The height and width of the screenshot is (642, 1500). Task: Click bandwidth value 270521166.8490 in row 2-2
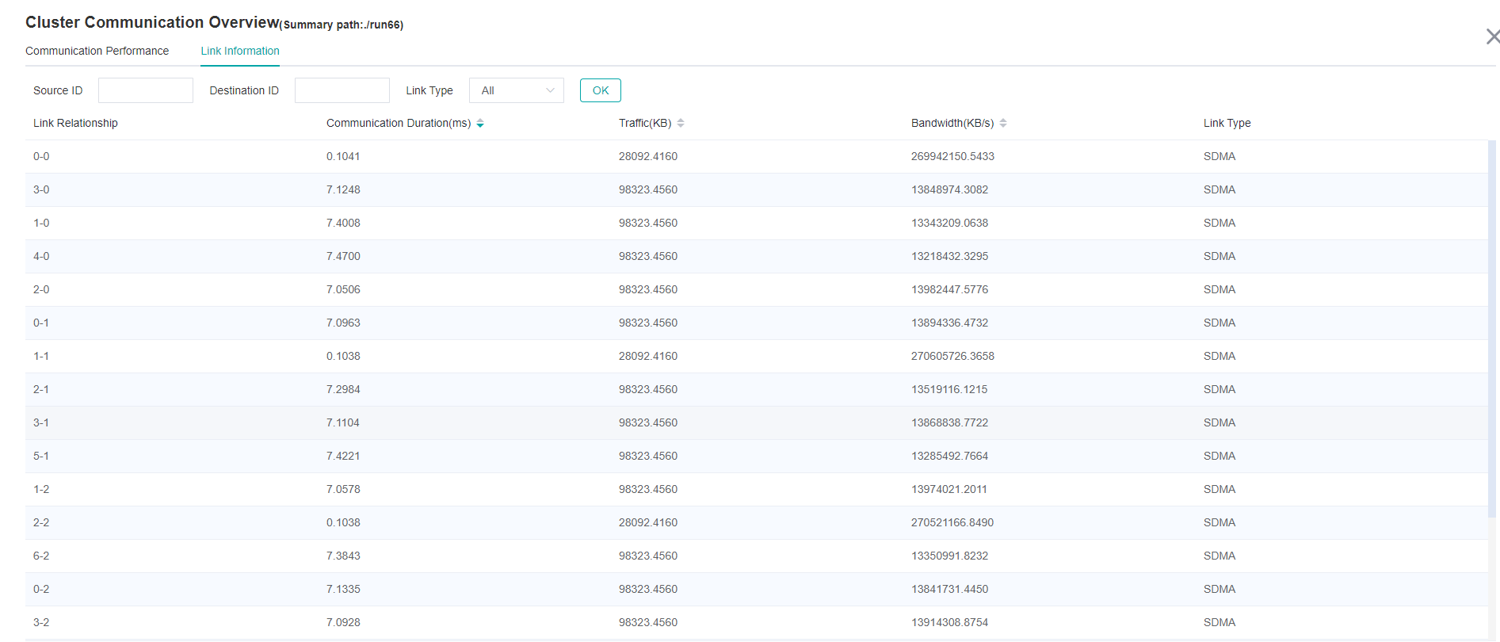(x=952, y=523)
